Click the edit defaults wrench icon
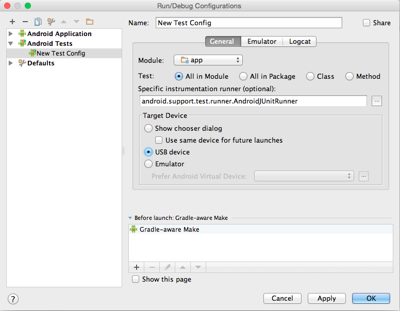Viewport: 400px width, 311px height. pos(51,22)
